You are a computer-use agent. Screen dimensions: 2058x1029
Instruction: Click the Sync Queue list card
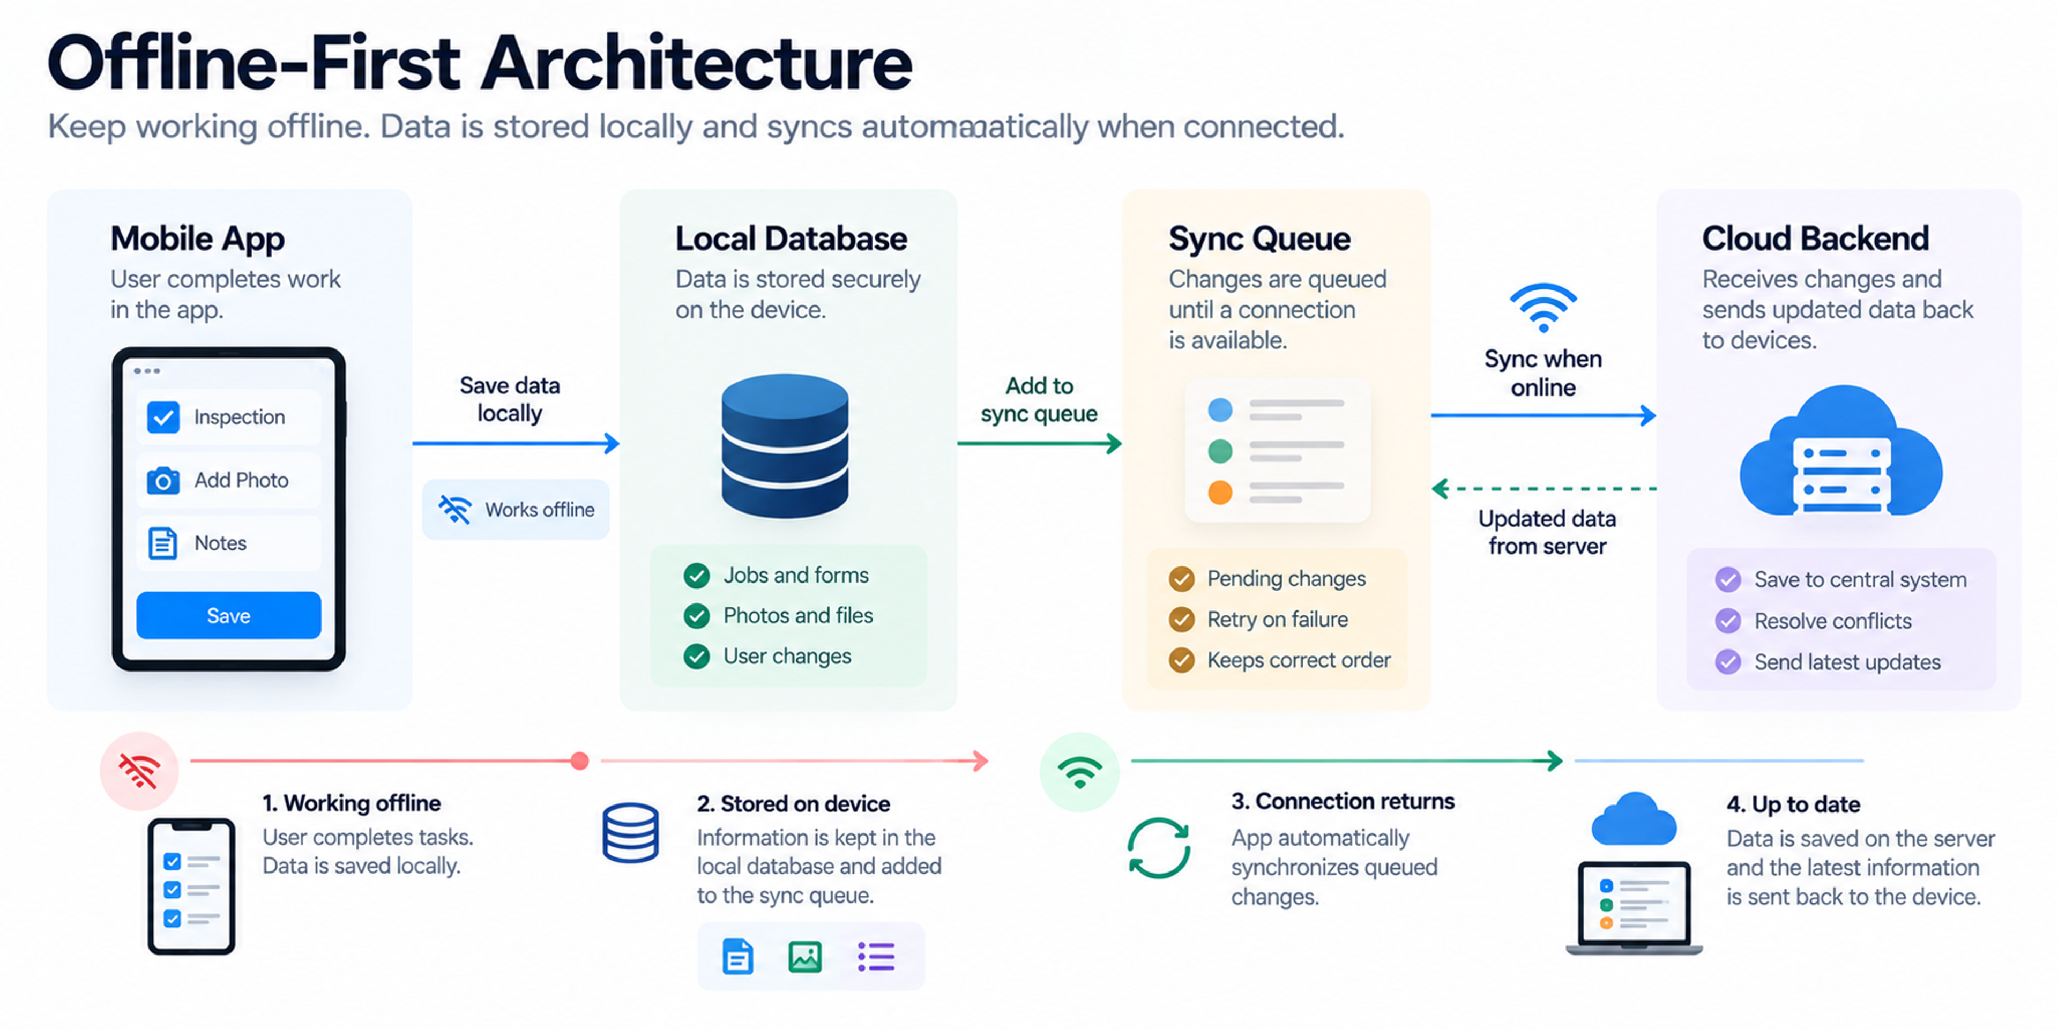click(1278, 451)
